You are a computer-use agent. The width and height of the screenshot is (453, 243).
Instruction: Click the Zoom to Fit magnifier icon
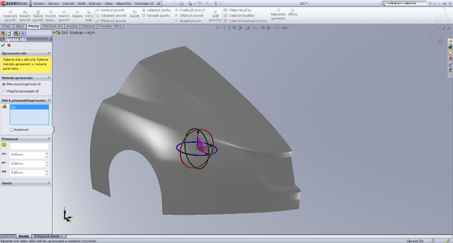[x=218, y=28]
